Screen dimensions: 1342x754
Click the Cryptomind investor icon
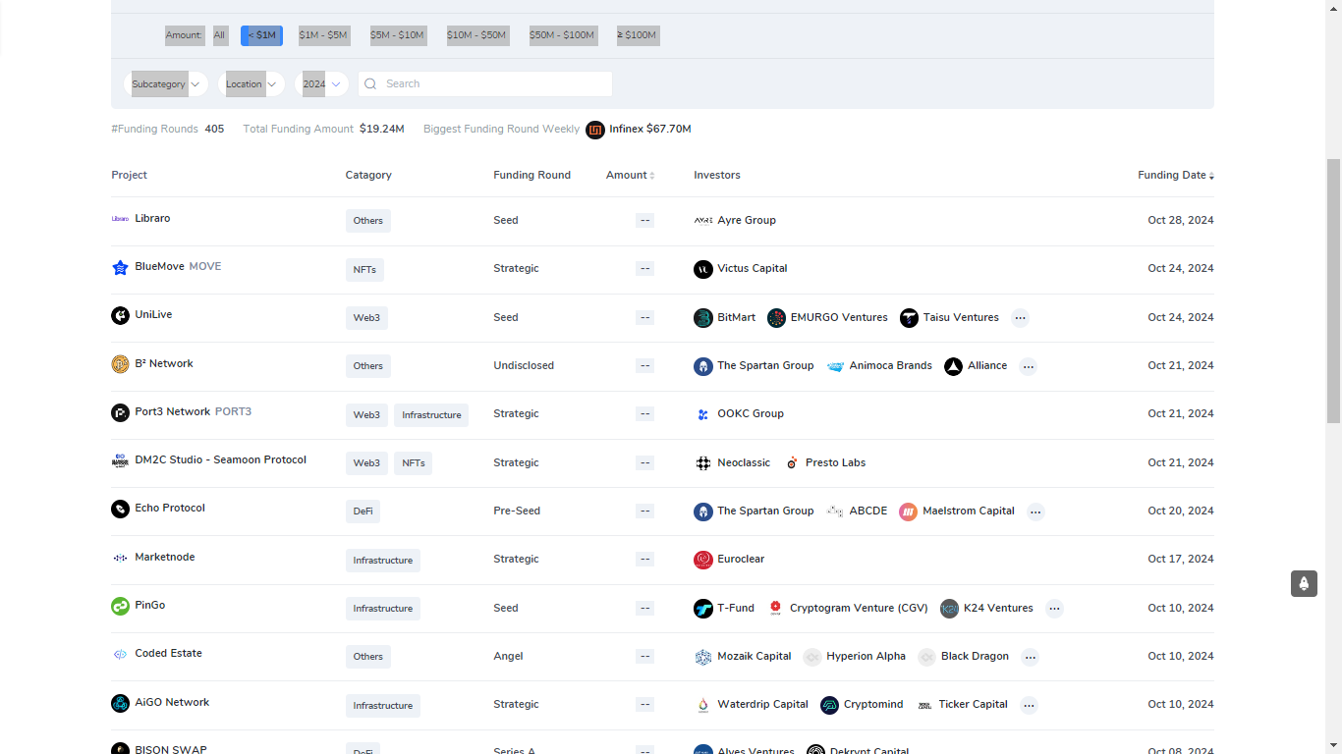point(829,705)
